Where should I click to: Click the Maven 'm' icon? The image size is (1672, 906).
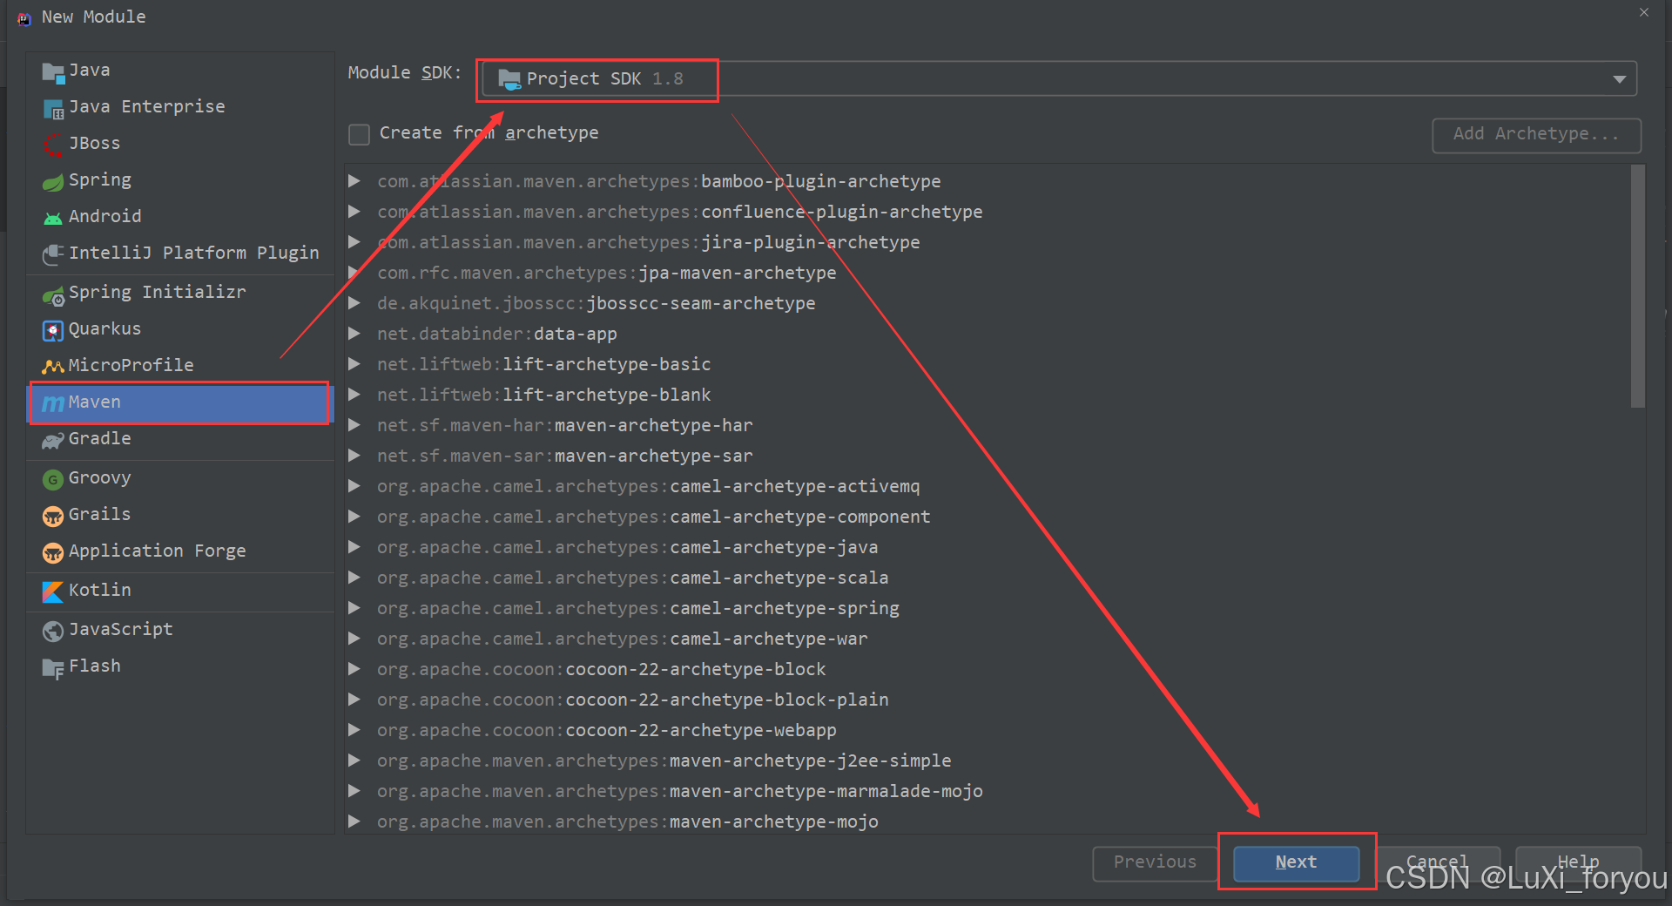pyautogui.click(x=53, y=403)
